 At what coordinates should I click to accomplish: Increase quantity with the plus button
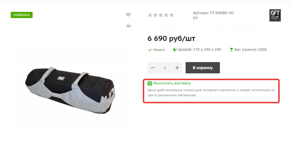(x=177, y=68)
